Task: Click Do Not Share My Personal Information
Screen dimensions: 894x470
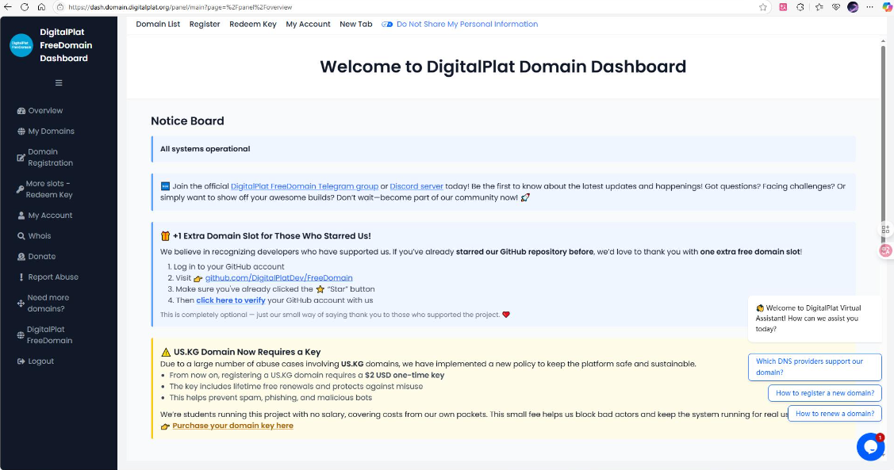Action: tap(467, 24)
